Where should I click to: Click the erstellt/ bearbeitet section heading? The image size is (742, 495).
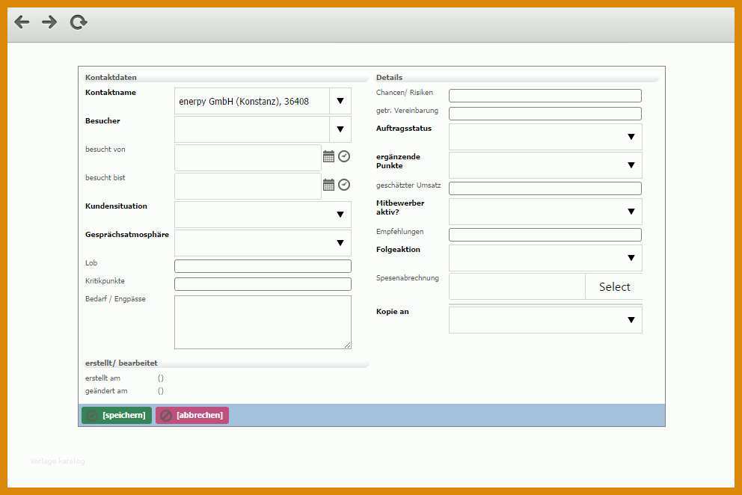pyautogui.click(x=121, y=363)
